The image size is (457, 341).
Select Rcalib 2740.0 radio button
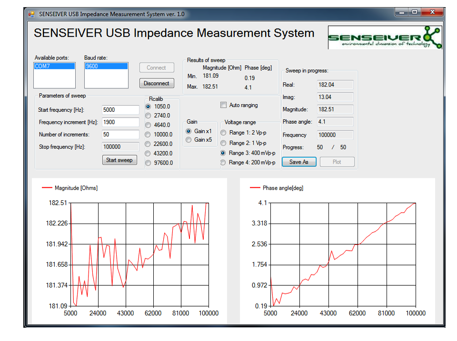[148, 116]
